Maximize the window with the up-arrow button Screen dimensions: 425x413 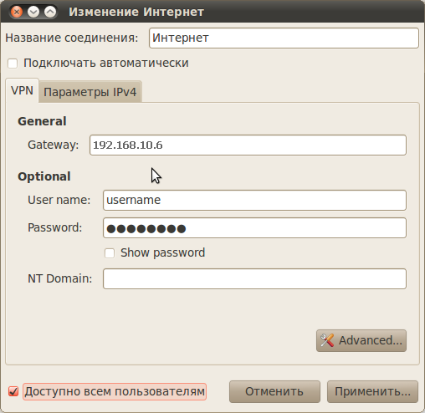[50, 12]
